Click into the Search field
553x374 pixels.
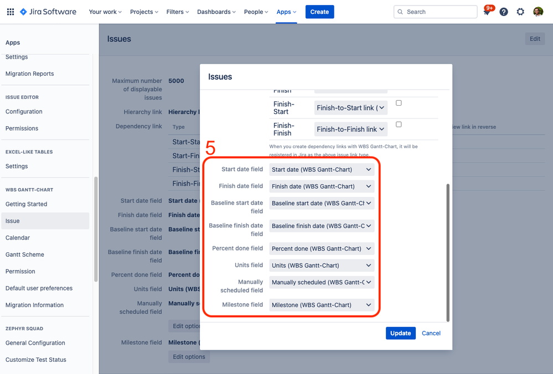[435, 12]
